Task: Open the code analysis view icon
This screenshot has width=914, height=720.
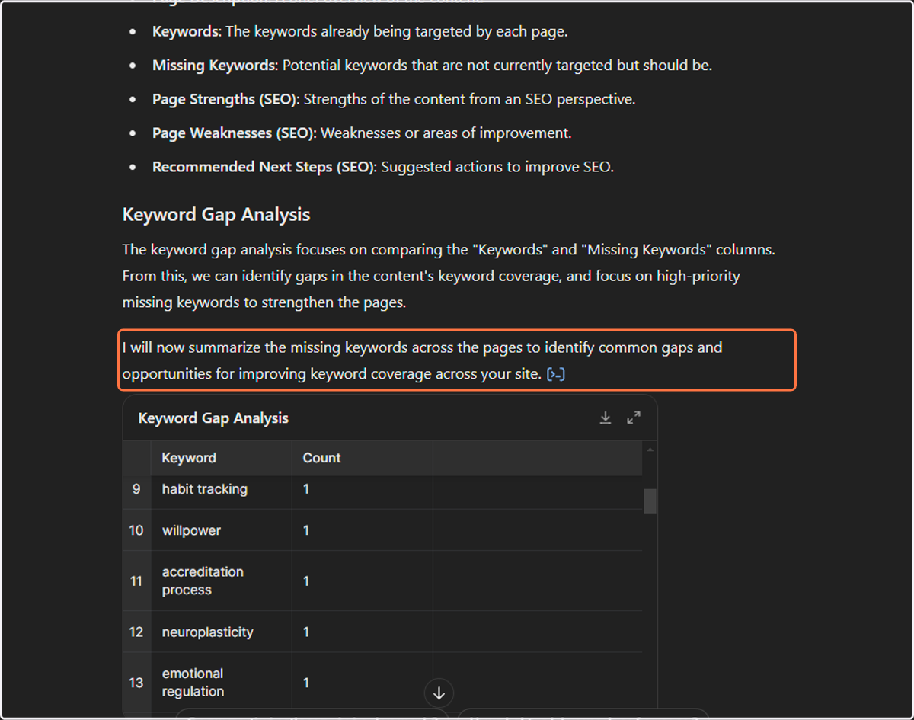Action: point(556,374)
